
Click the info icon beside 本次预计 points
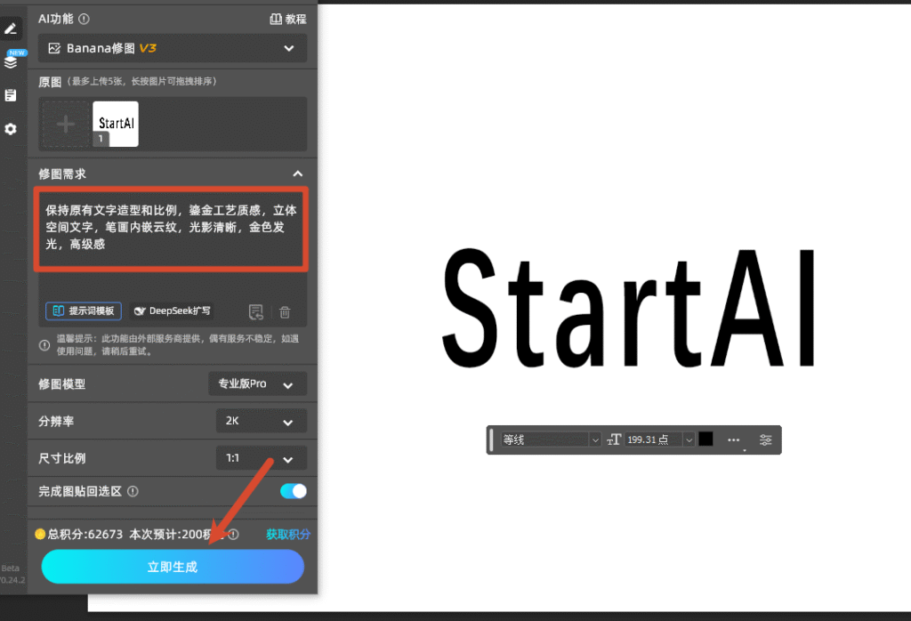click(234, 535)
